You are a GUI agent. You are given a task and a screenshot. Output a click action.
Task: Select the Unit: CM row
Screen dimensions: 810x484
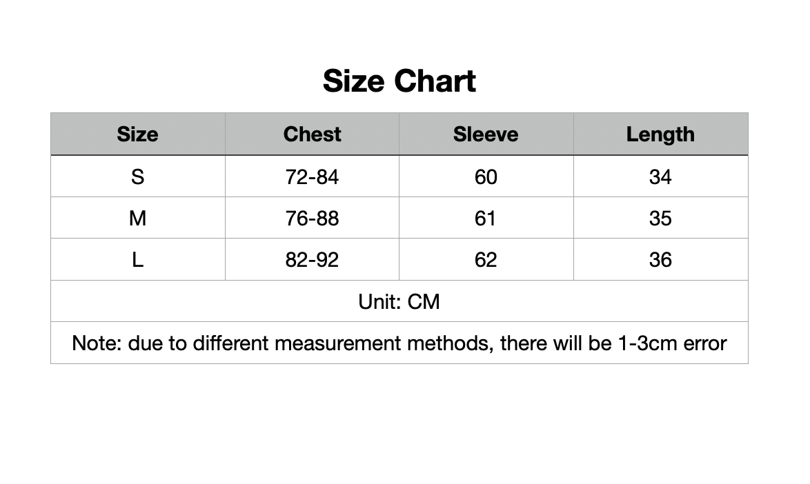pos(399,301)
